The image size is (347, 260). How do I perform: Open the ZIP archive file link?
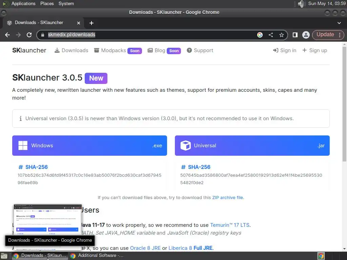(227, 197)
